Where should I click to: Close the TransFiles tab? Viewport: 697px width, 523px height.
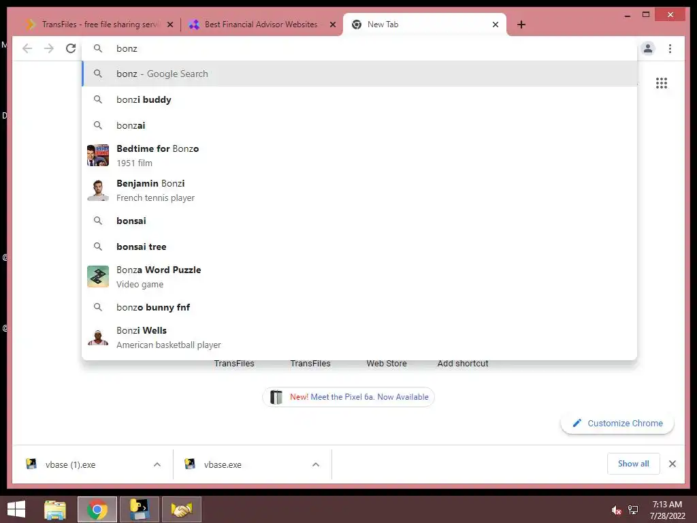(170, 25)
